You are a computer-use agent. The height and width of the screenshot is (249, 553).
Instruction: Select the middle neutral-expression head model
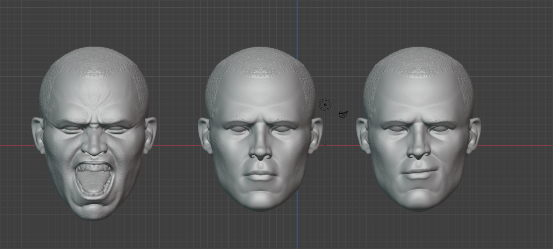[x=260, y=129]
